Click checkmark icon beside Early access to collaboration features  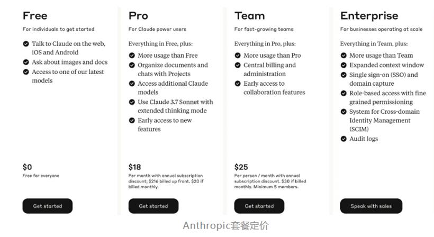[238, 84]
